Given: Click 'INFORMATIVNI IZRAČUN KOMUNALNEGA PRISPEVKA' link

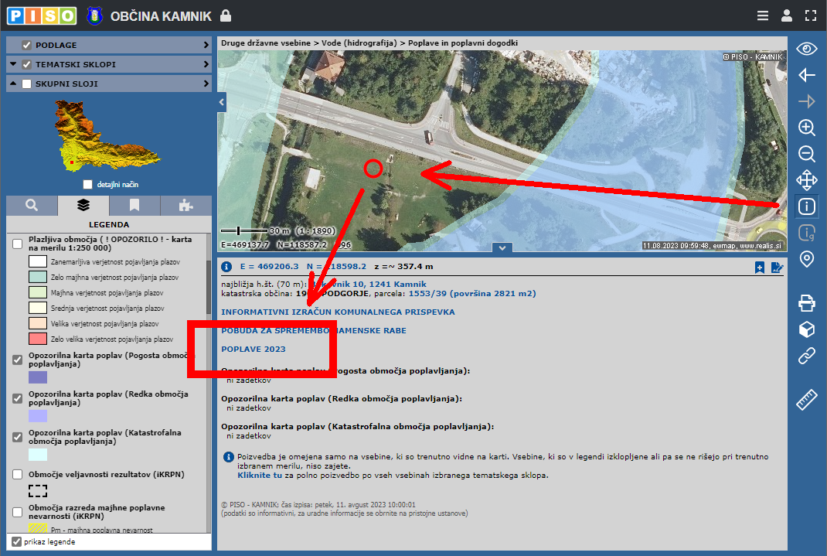Looking at the screenshot, I should pyautogui.click(x=338, y=312).
